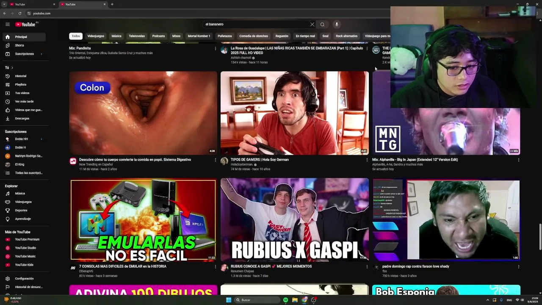
Task: Open video title TIPOS DE GAMERS | Hola Soy German
Action: point(260,160)
